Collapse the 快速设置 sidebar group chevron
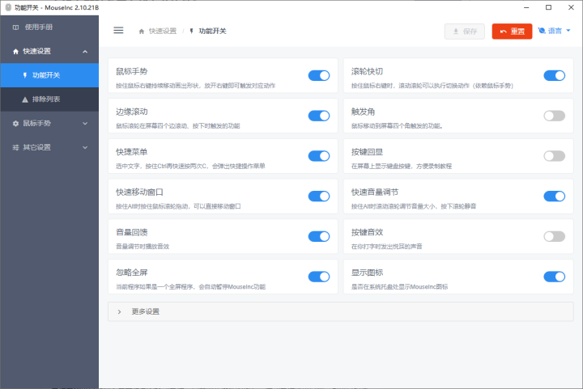583x389 pixels. coord(85,52)
